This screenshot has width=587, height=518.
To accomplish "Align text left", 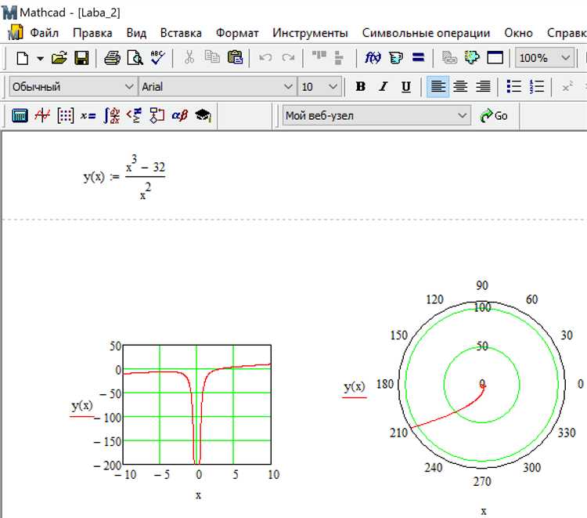I will pyautogui.click(x=438, y=86).
